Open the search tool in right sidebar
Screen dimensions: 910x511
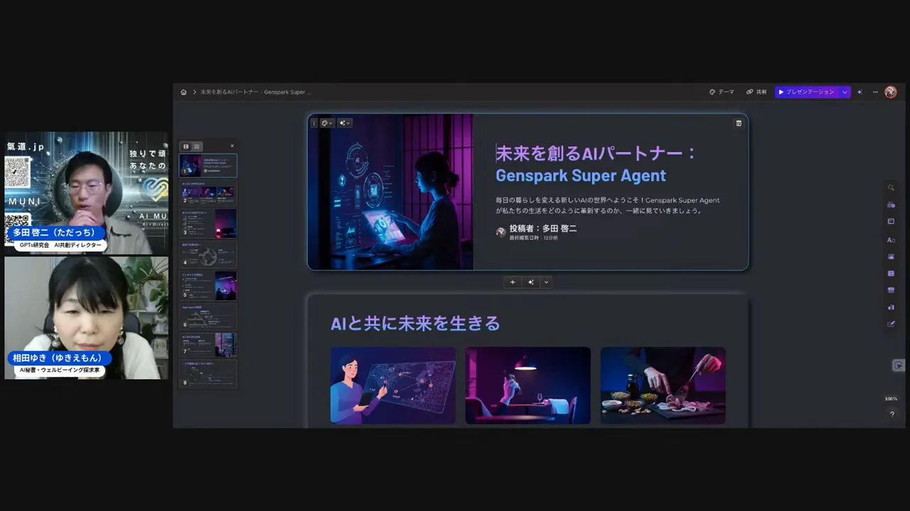pyautogui.click(x=891, y=188)
